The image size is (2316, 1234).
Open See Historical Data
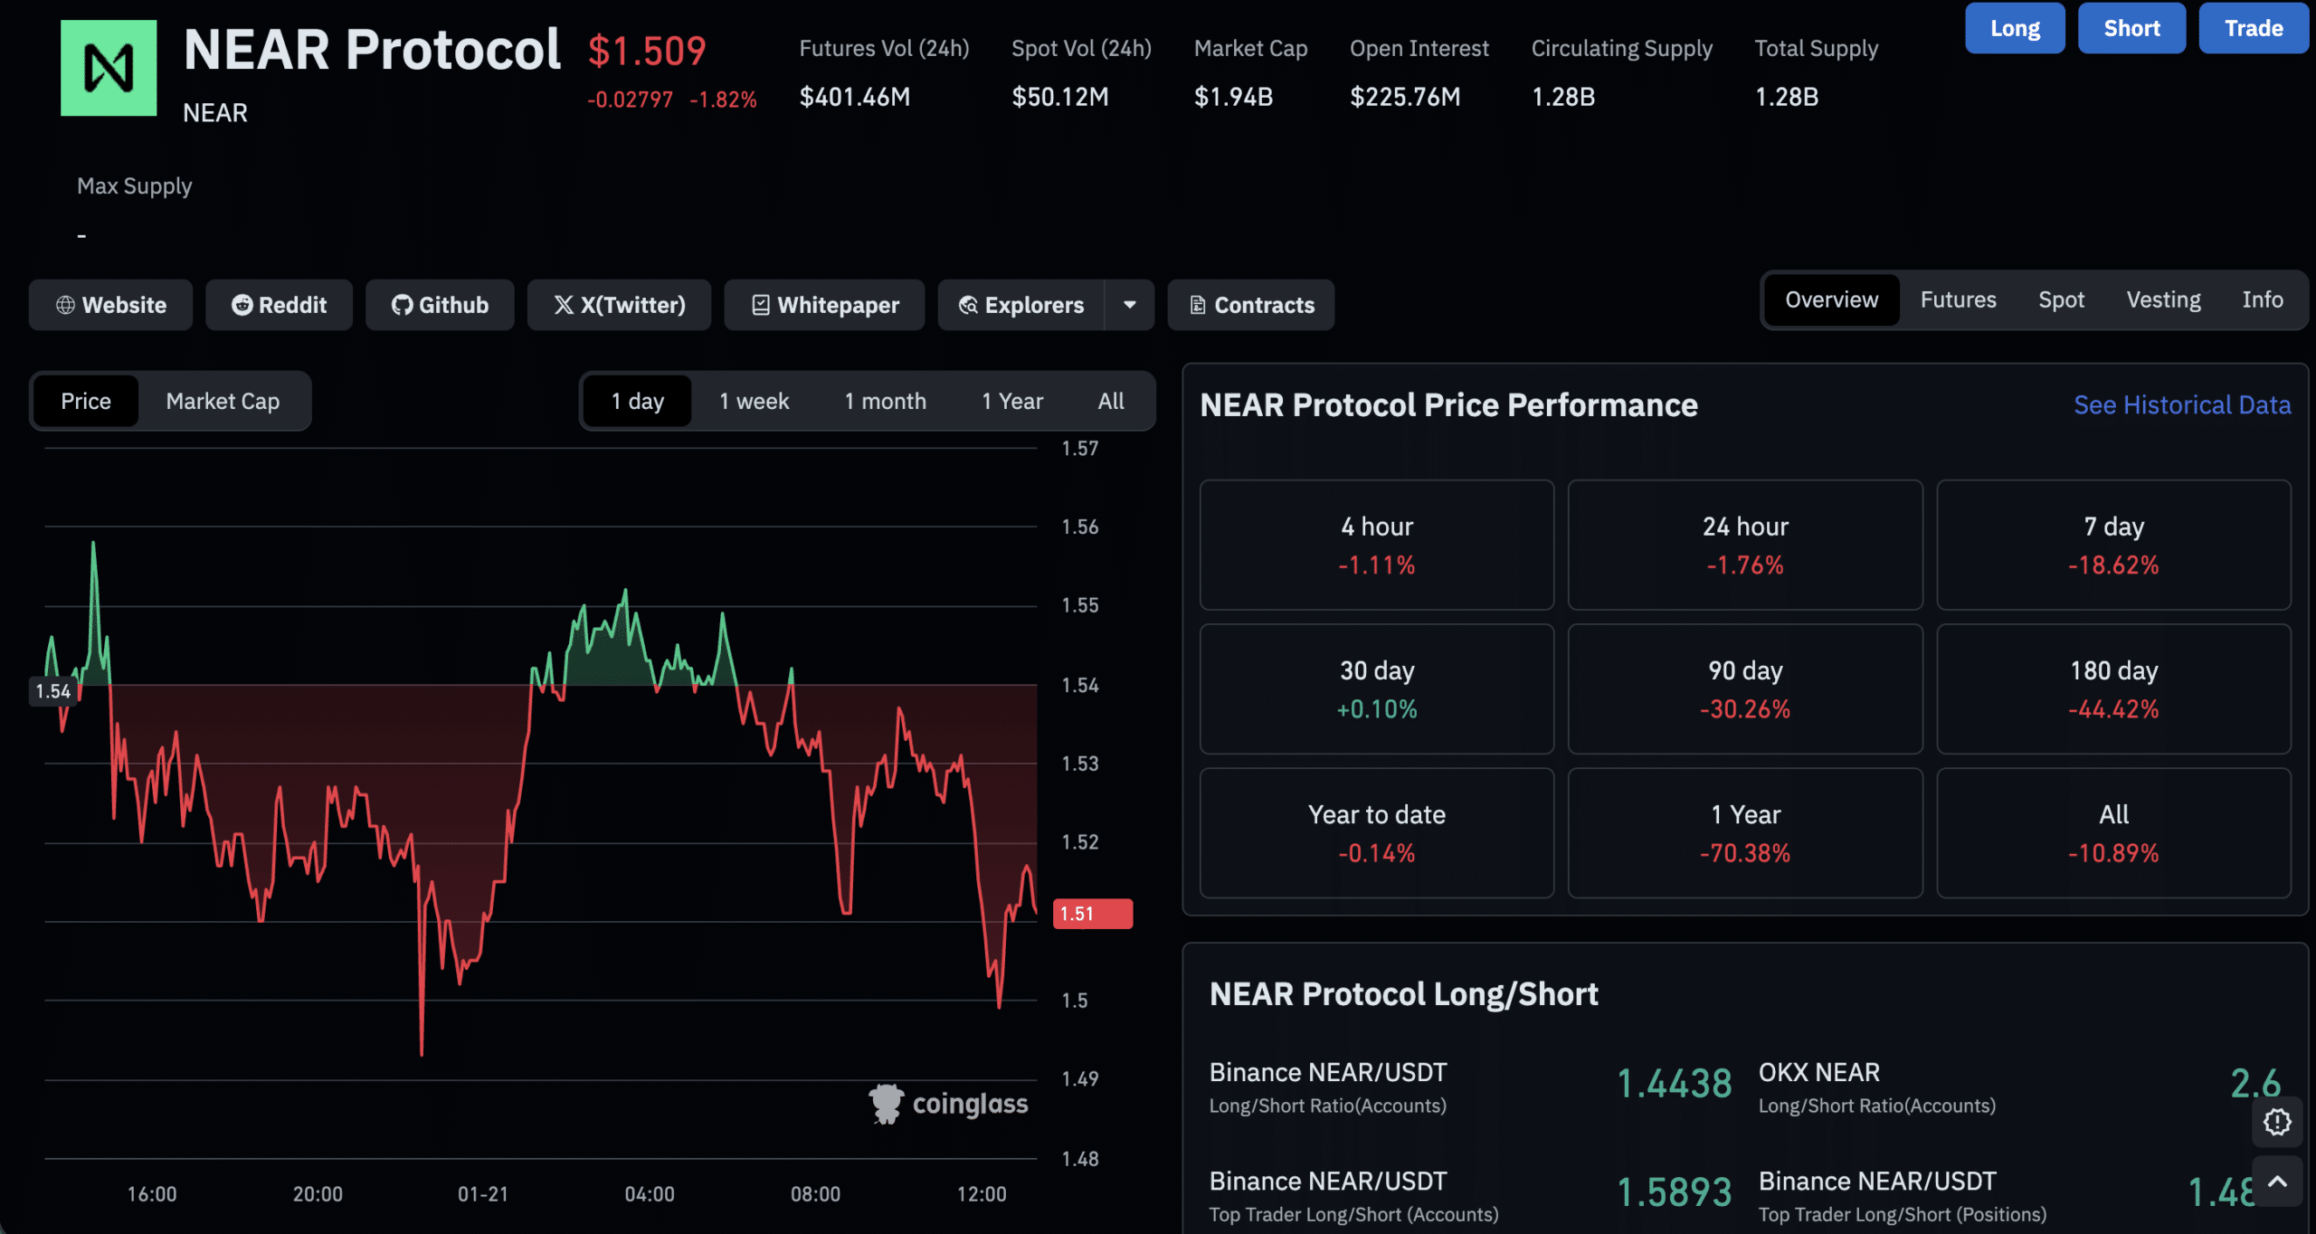click(x=2182, y=404)
